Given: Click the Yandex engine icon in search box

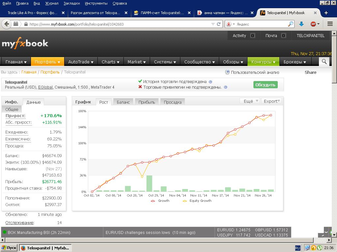Looking at the screenshot, I should point(229,24).
